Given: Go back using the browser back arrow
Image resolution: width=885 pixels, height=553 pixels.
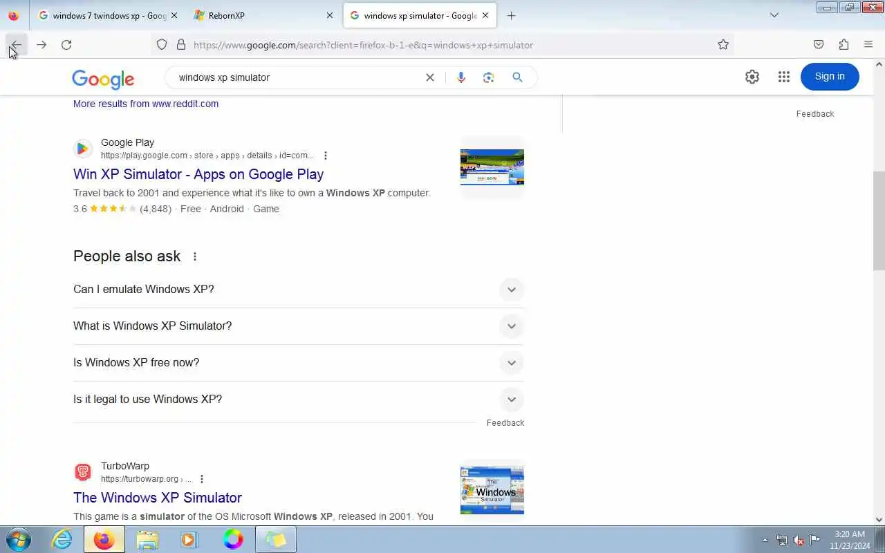Looking at the screenshot, I should click(15, 45).
